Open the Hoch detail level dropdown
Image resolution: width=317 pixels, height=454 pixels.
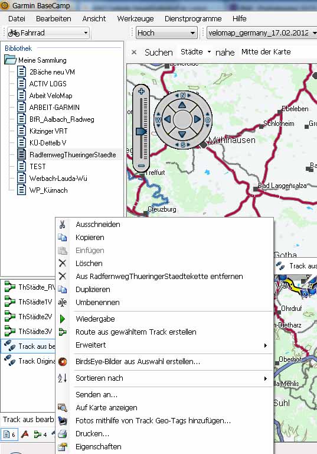166,33
